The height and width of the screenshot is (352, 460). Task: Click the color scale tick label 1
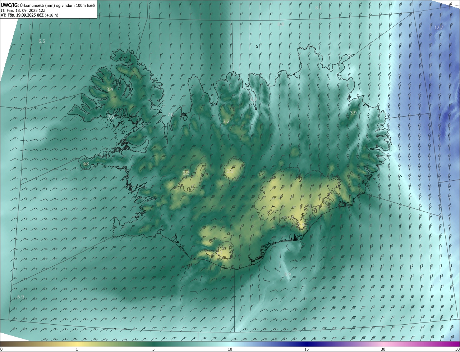click(77, 349)
